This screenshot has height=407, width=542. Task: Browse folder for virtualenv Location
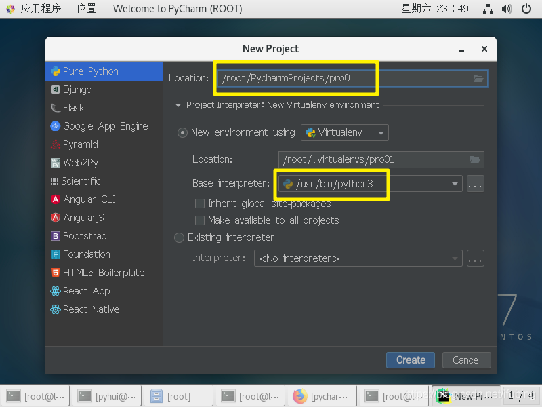click(475, 159)
